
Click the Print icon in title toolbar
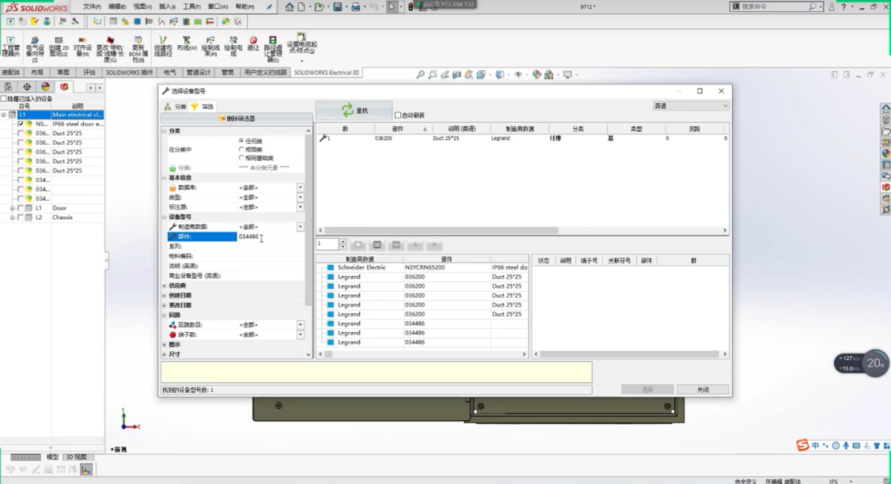356,7
